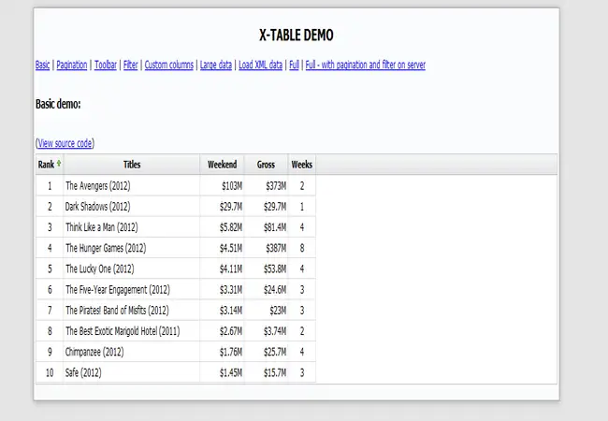Click the $15.7M gross value

pos(275,372)
